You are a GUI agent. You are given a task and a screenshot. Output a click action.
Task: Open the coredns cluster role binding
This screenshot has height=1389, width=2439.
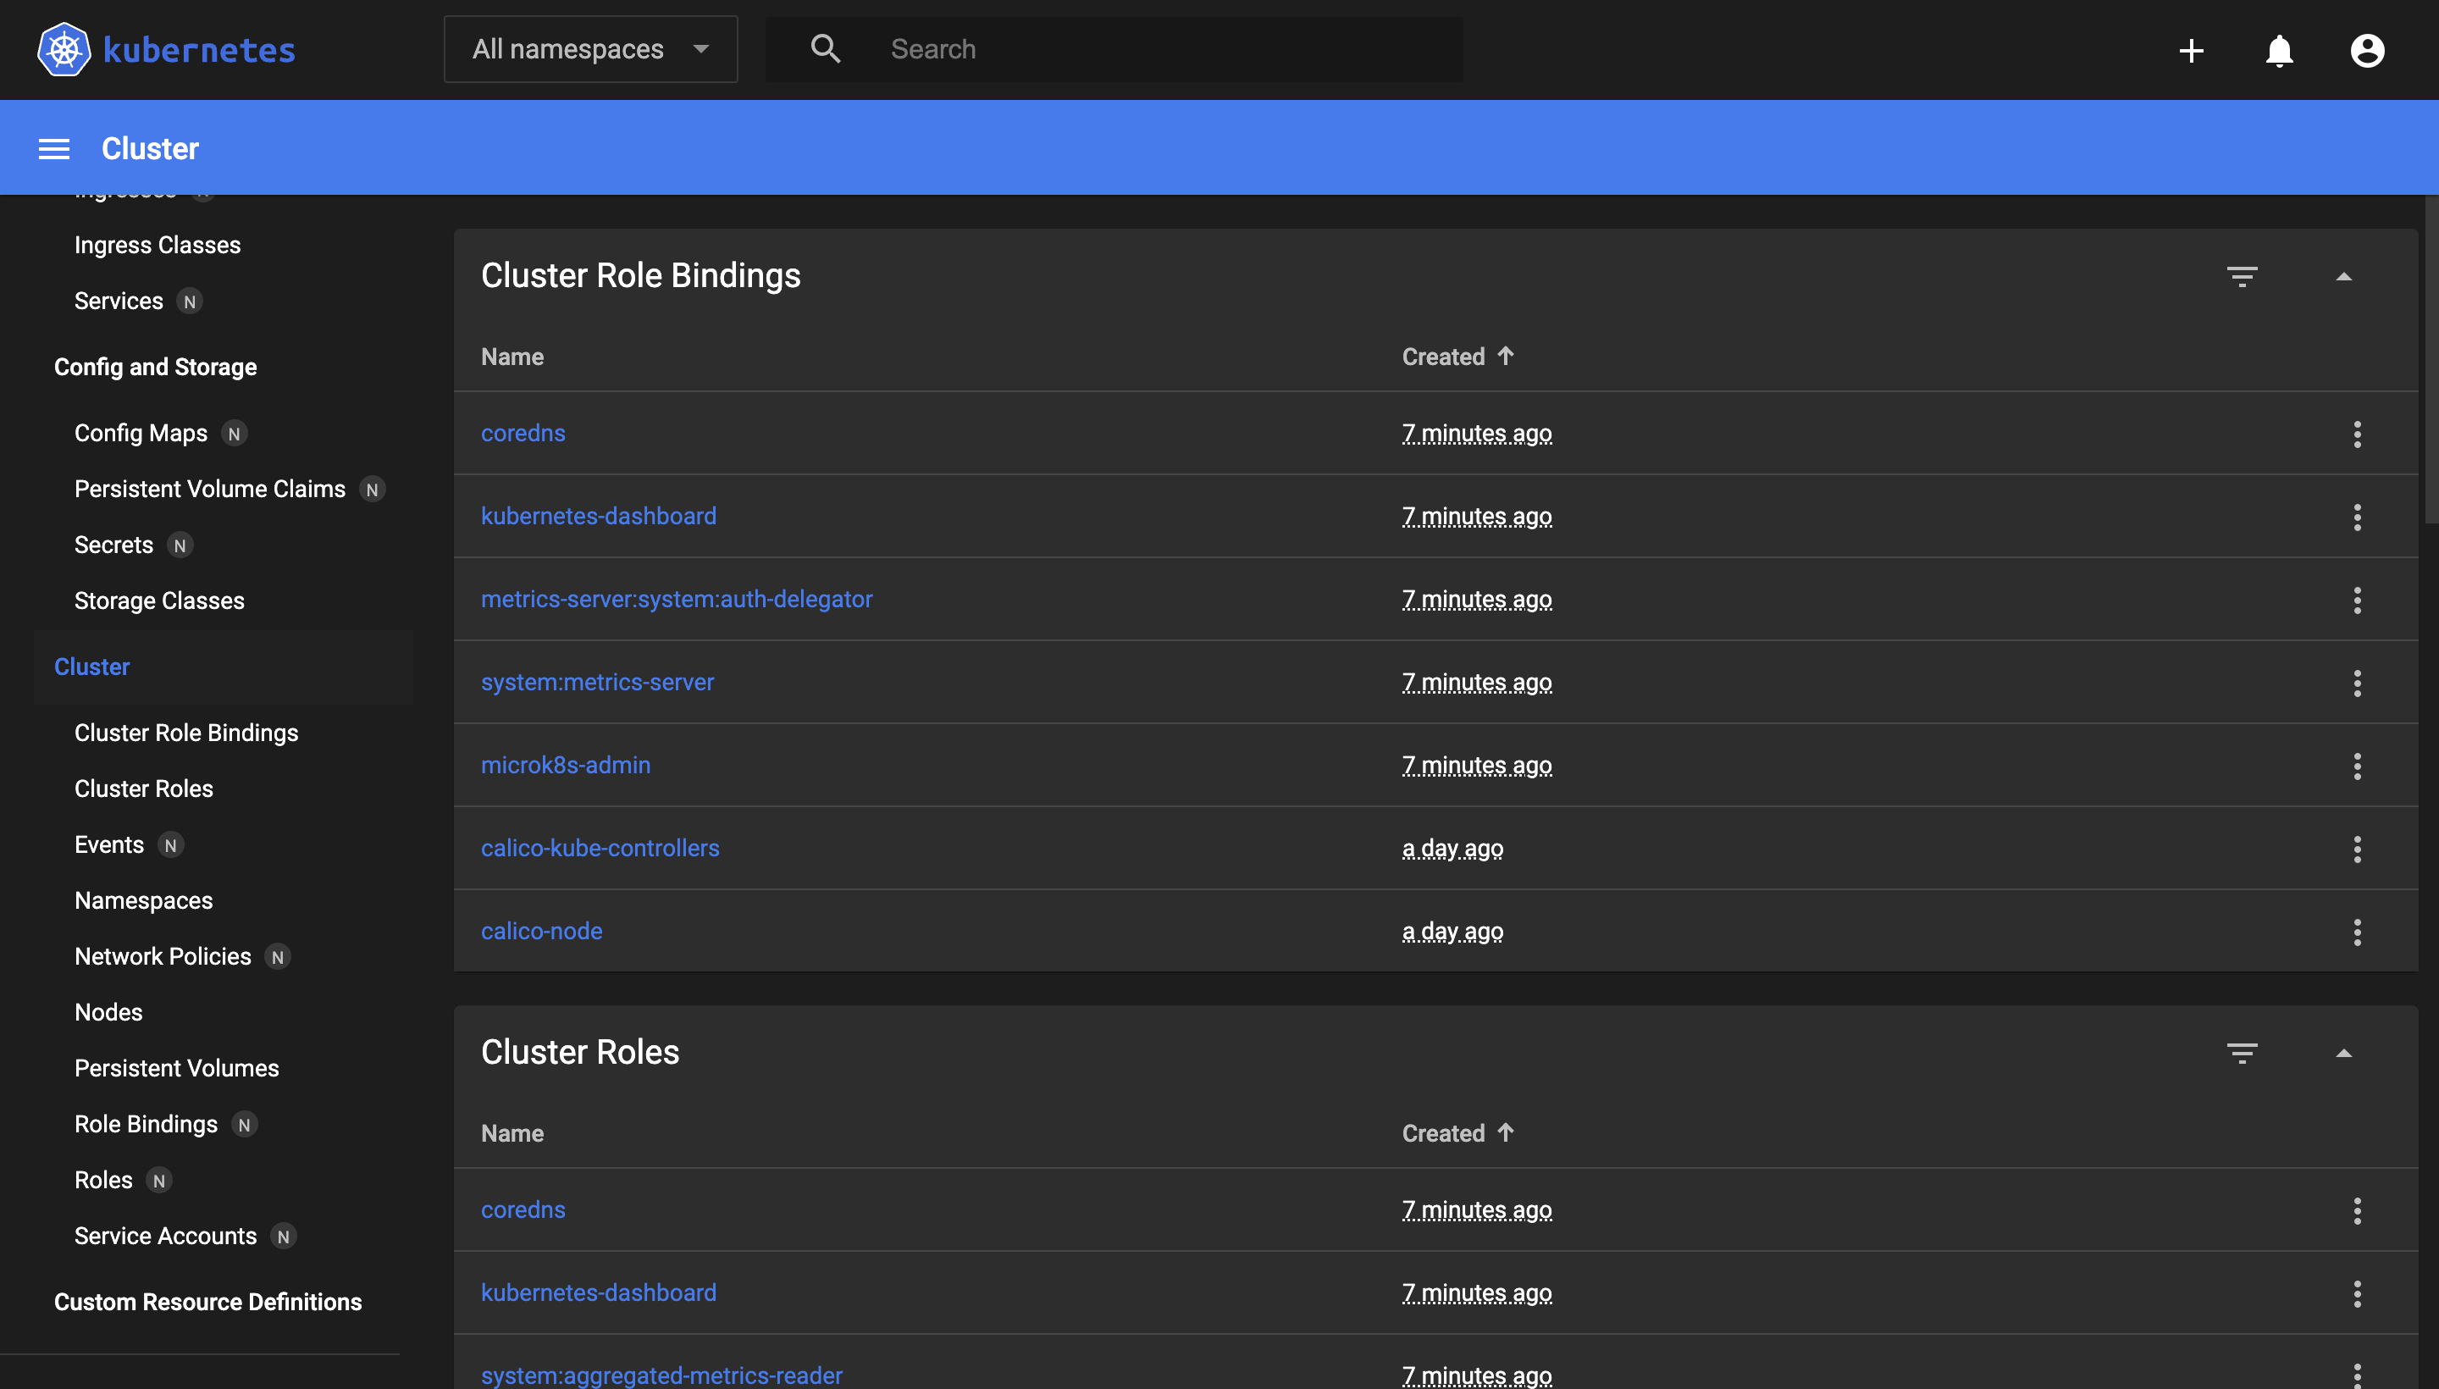523,433
